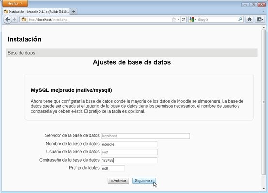Click the Siguiente button
Screen dimensions: 268x193
coord(144,181)
